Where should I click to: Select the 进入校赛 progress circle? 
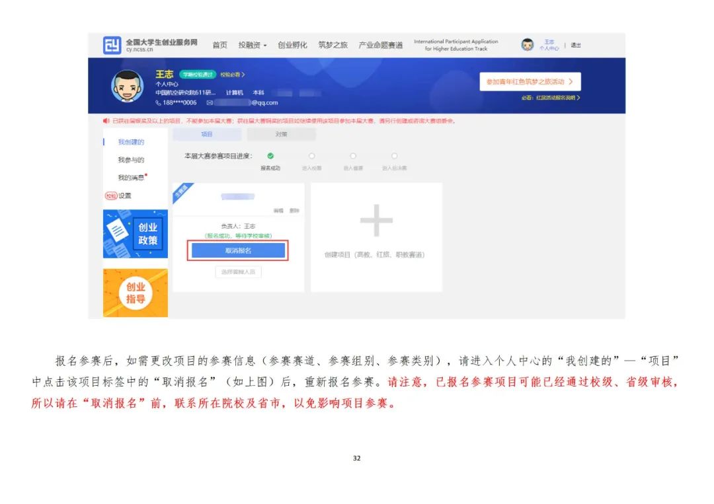[311, 156]
